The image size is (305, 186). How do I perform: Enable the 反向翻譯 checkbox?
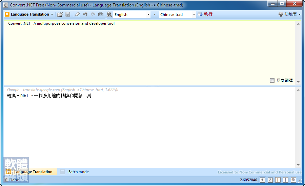(272, 81)
